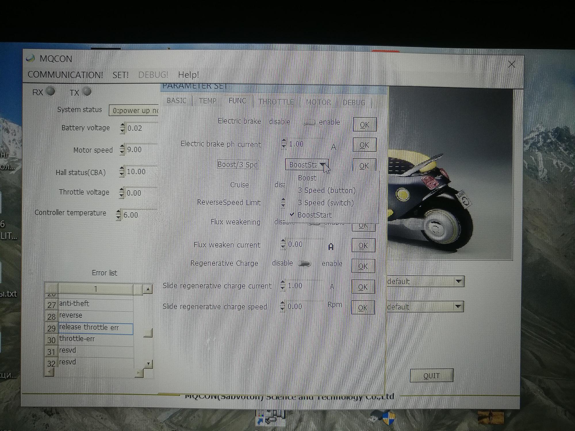Click OK for Boost/3 Spd
575x431 pixels.
point(364,166)
